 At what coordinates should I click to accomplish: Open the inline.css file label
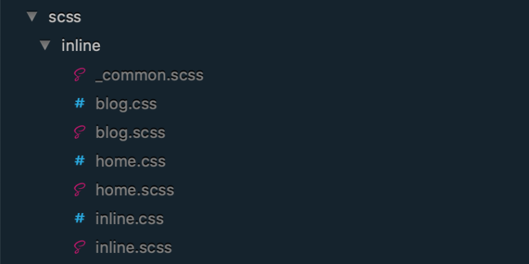(129, 219)
